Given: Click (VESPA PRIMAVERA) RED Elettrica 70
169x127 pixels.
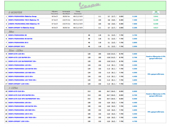Looking at the screenshot, I should coord(24,24).
